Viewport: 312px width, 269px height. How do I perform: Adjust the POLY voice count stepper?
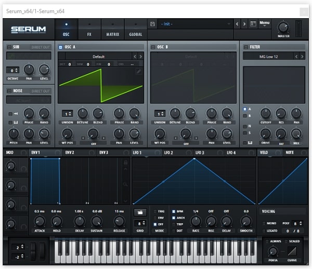point(297,223)
